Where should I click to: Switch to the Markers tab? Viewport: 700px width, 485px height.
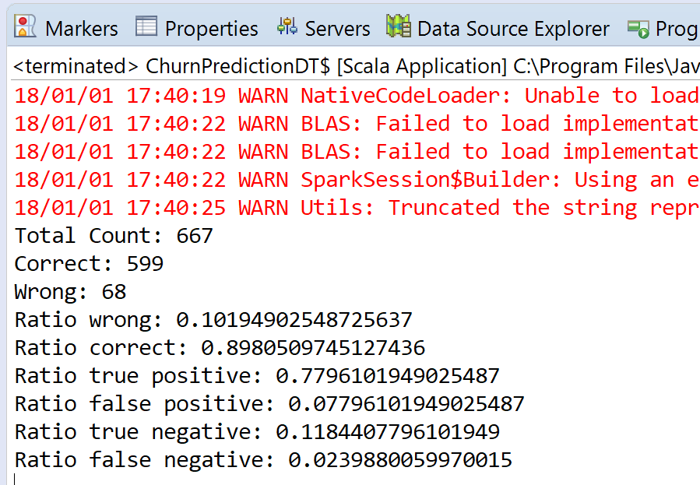82,29
